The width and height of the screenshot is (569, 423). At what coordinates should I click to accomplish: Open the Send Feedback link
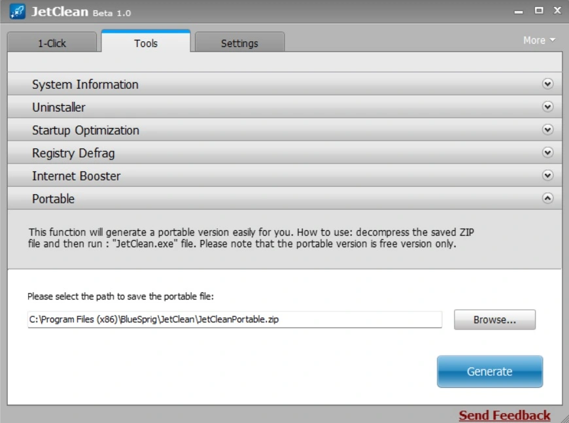504,415
